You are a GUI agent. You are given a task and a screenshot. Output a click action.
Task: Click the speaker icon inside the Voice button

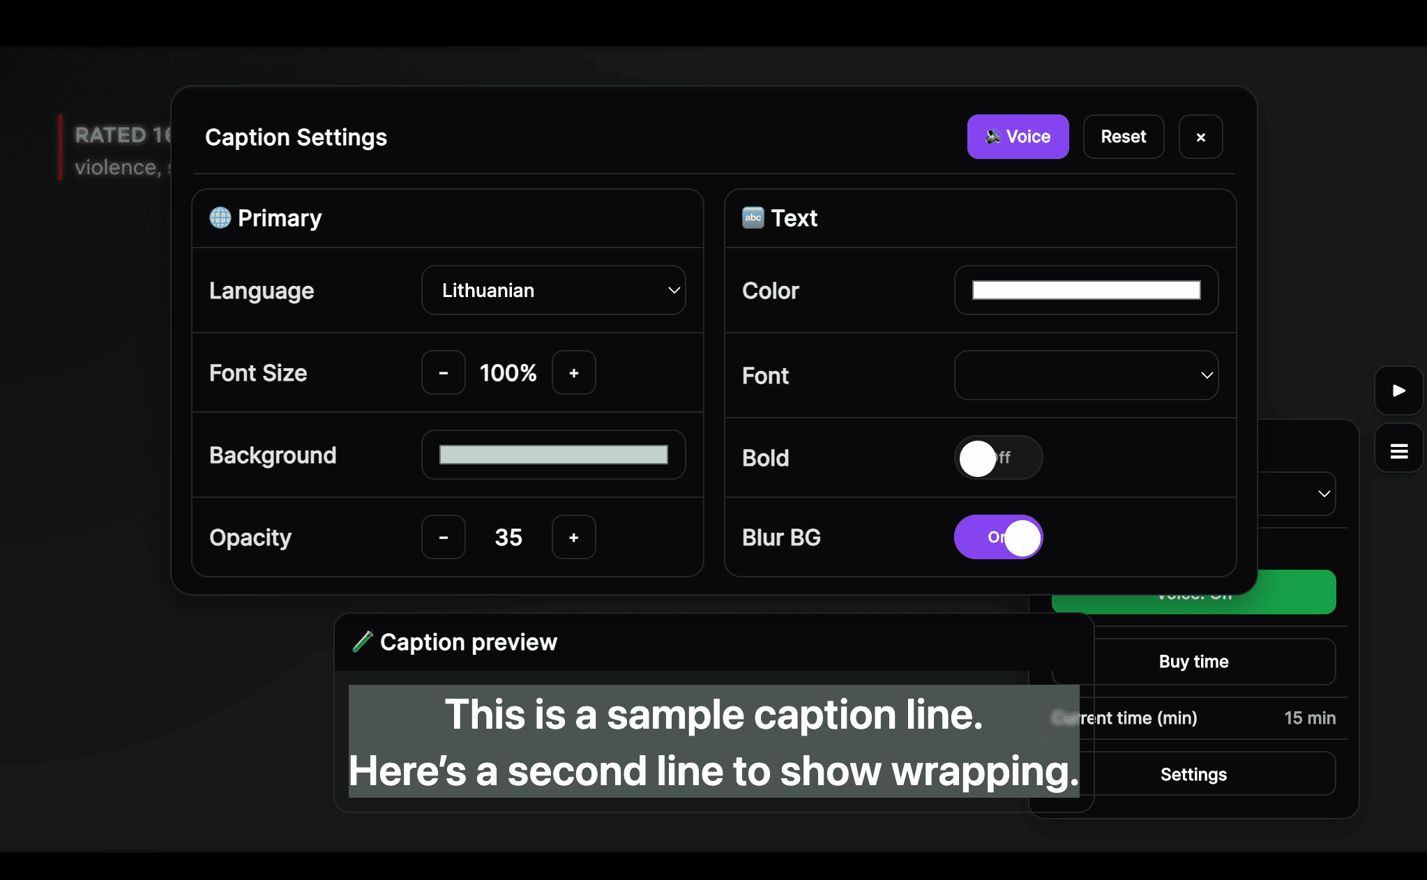[x=993, y=137]
